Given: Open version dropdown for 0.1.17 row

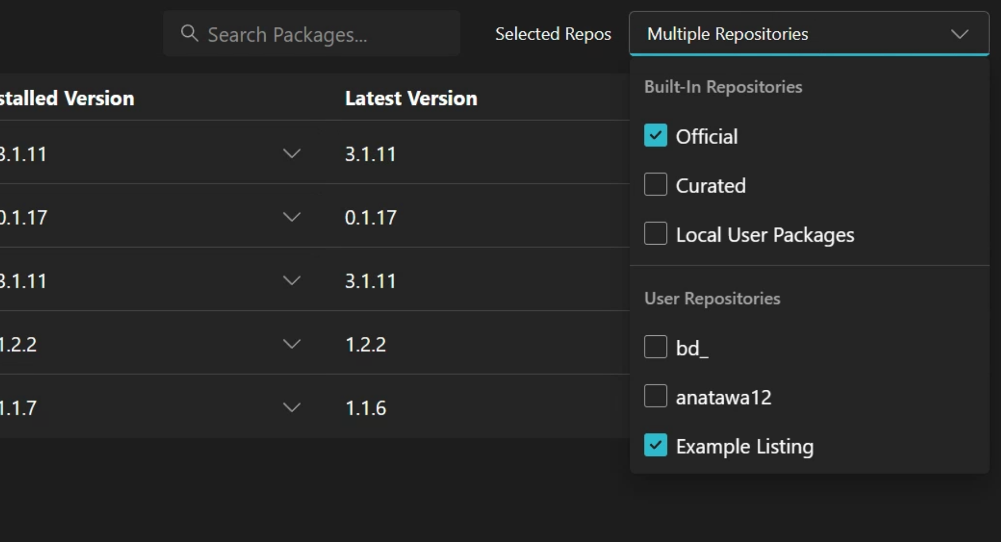Looking at the screenshot, I should [x=291, y=217].
